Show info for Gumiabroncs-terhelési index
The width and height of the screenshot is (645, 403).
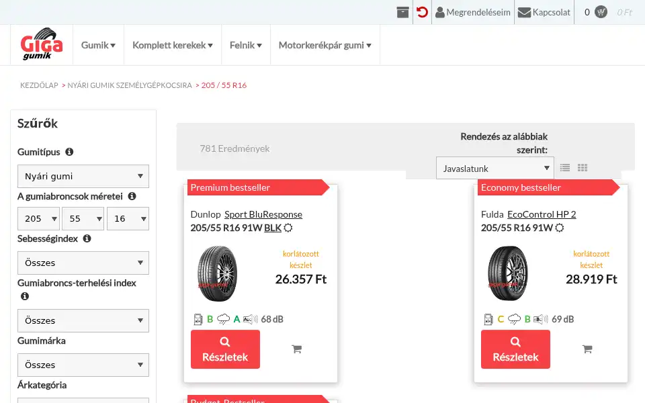25,296
